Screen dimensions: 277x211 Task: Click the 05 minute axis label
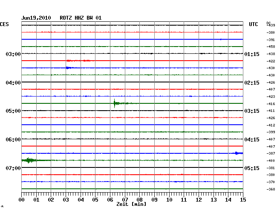[x=95, y=199]
